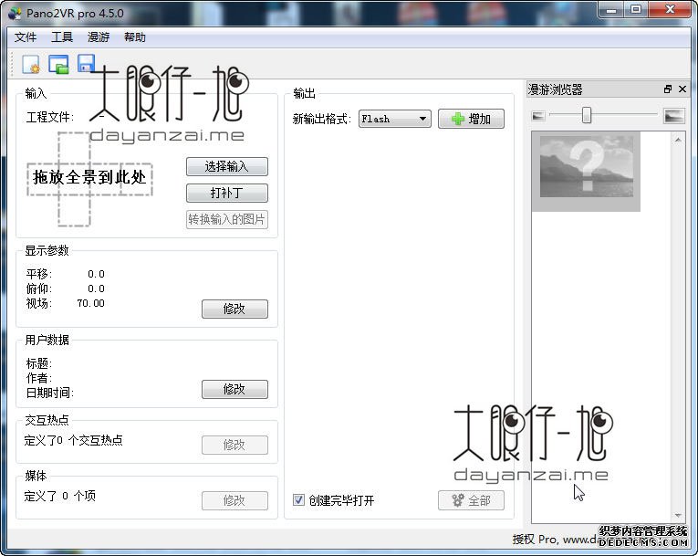Click 修改 in the 用户数据 section
This screenshot has width=698, height=556.
[x=234, y=389]
